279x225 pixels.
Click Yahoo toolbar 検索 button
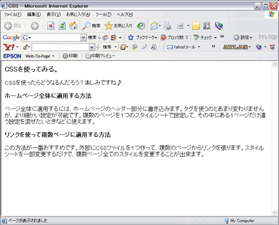tap(107, 47)
